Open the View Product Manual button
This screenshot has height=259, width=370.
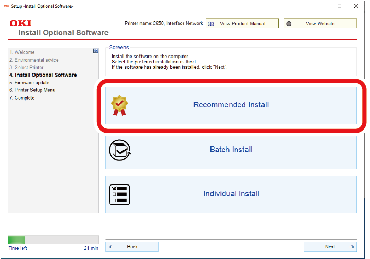[x=242, y=24]
